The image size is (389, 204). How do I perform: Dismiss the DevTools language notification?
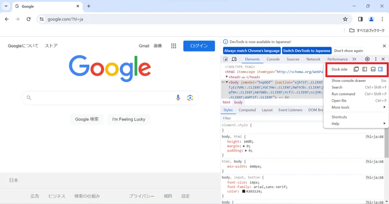coord(384,46)
